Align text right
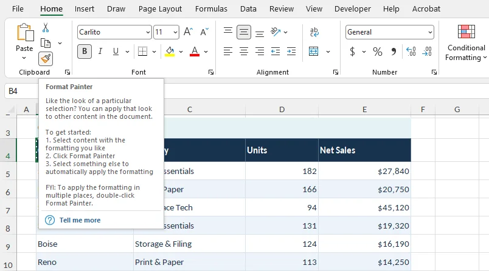The image size is (489, 271). pos(260,52)
